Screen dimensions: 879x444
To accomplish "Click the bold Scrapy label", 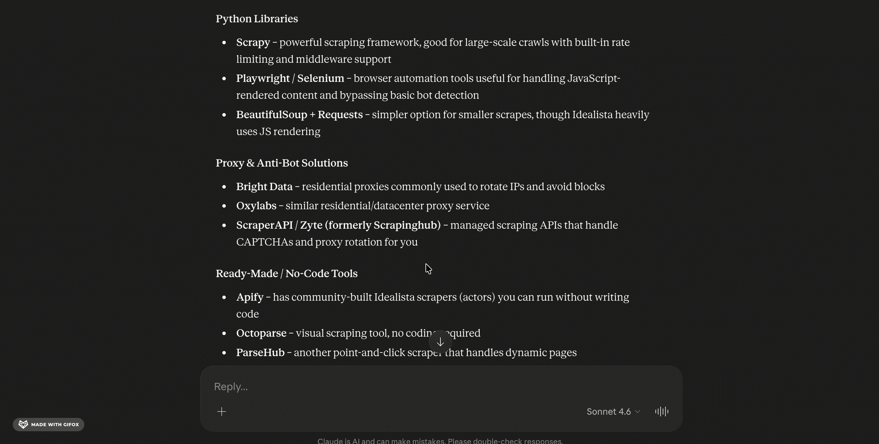I will click(x=253, y=42).
